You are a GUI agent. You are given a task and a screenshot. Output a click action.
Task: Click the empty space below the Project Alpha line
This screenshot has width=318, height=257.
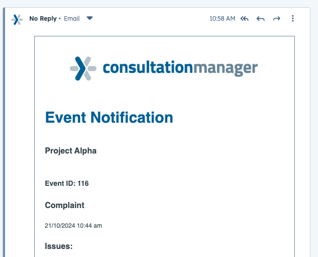click(151, 167)
